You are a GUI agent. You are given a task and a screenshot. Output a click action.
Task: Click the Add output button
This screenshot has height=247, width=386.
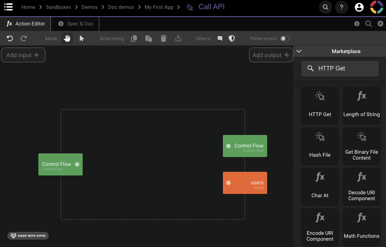(271, 55)
